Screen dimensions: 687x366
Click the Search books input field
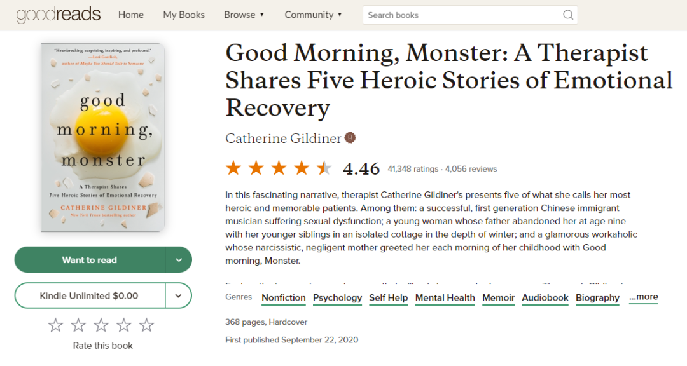click(x=461, y=15)
